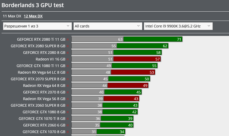Viewport: 229px width, 136px height.
Task: Click the Radeon RX Vega 56 8 GB label
Action: click(x=44, y=99)
